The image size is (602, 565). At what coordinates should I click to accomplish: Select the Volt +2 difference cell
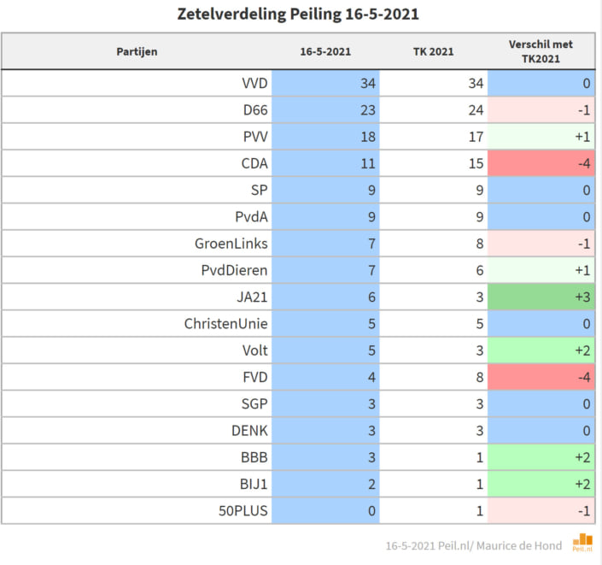[x=541, y=350]
